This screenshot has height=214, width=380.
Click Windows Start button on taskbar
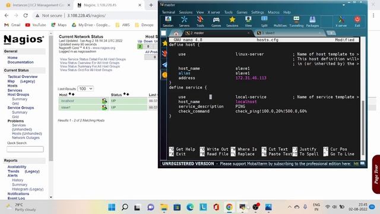pos(112,207)
